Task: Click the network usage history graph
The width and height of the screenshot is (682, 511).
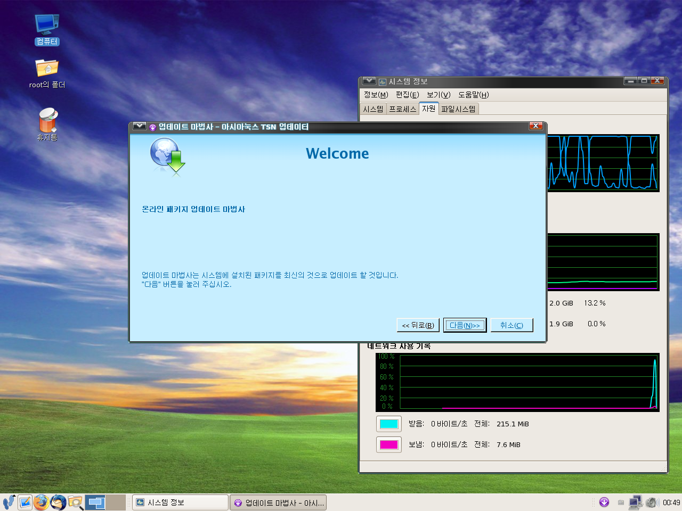Action: tap(517, 382)
